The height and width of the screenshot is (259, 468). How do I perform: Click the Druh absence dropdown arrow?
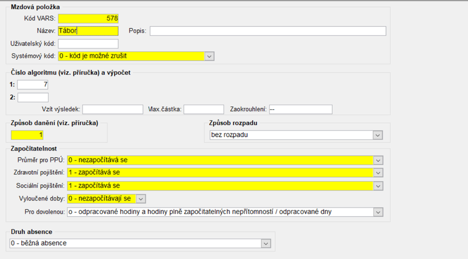266,243
